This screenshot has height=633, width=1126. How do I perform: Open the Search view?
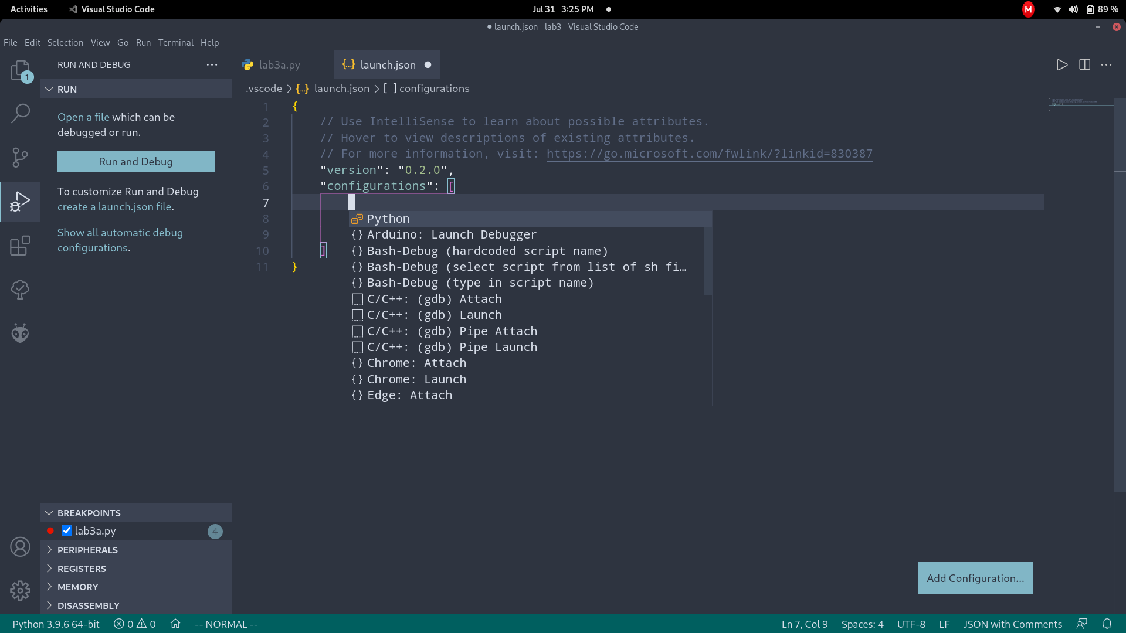(x=21, y=113)
